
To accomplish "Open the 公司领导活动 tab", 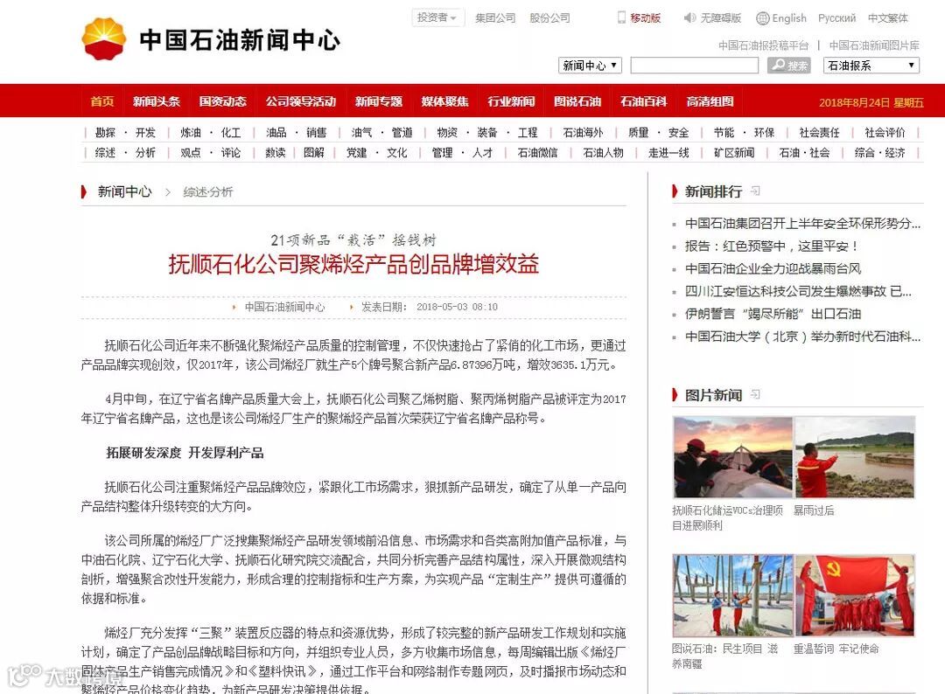I will tap(301, 101).
